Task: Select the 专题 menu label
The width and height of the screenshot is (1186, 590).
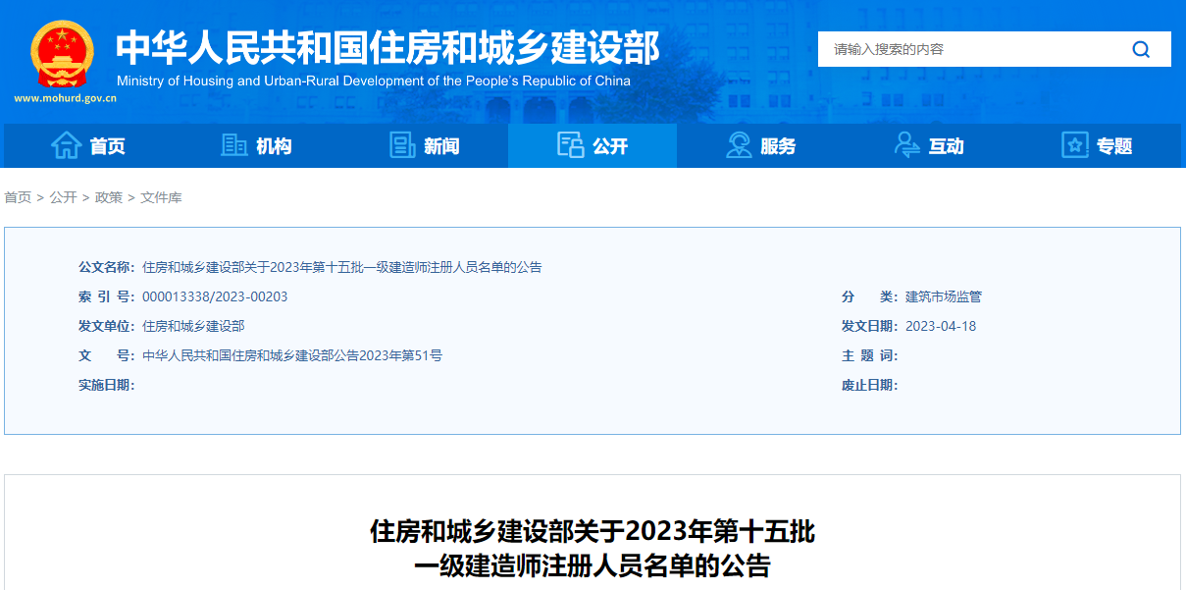Action: pos(1114,146)
